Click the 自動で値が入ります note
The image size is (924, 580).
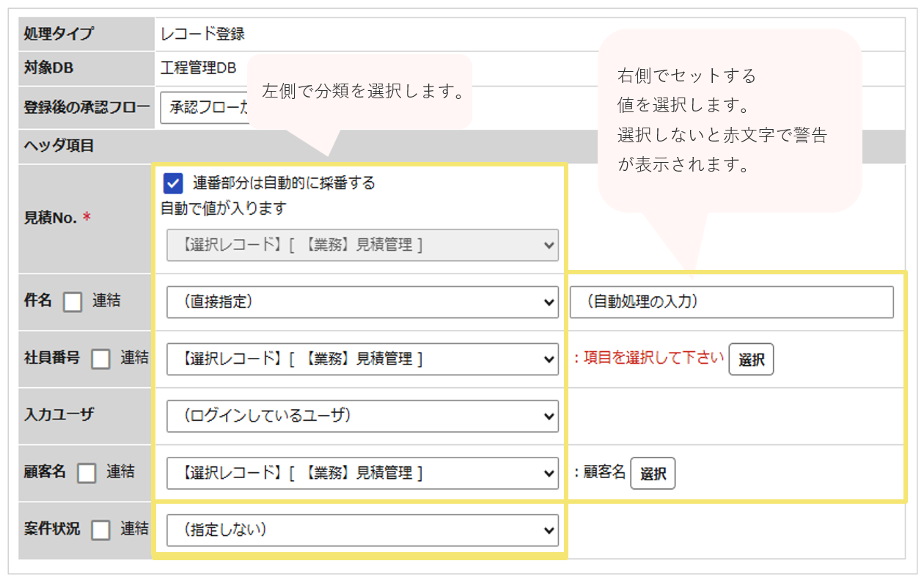tap(223, 208)
